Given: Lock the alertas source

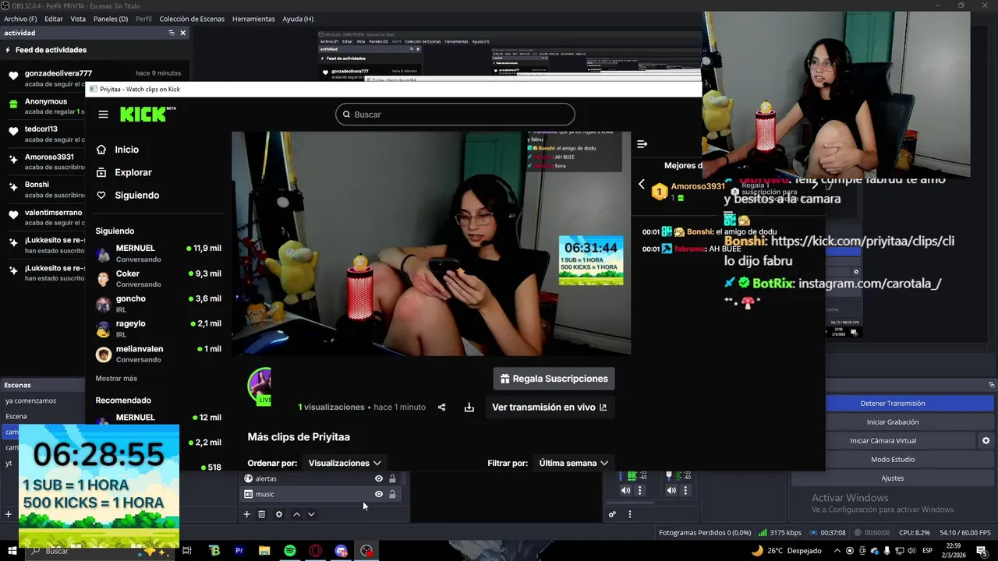Looking at the screenshot, I should [x=392, y=478].
